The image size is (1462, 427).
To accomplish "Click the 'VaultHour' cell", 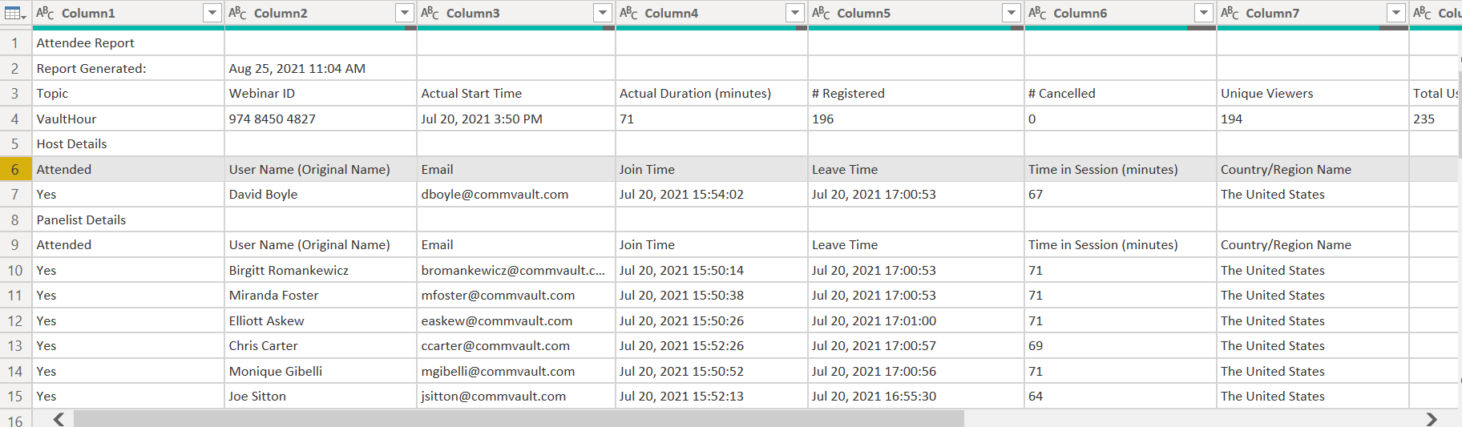I will pyautogui.click(x=128, y=119).
